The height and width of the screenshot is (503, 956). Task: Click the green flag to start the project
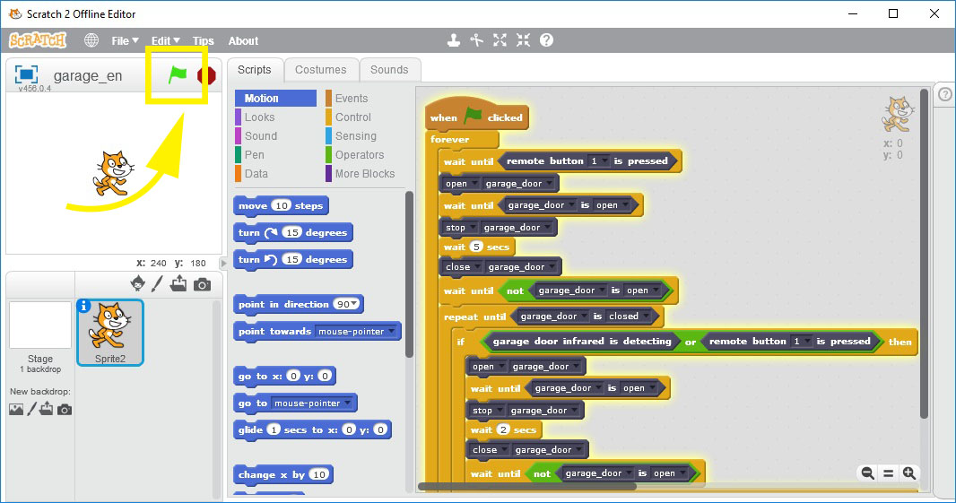coord(178,75)
